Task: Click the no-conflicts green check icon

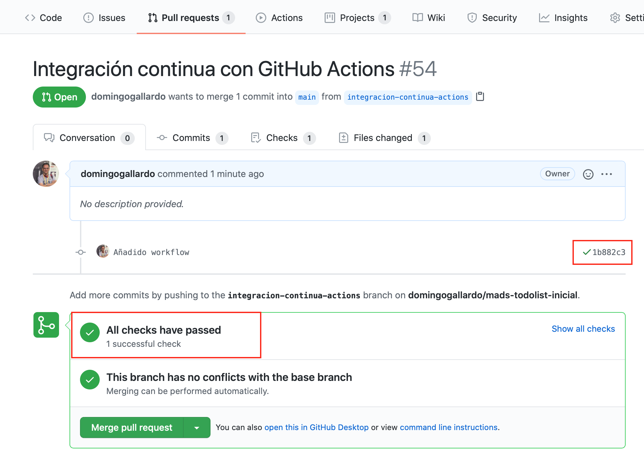Action: (90, 380)
